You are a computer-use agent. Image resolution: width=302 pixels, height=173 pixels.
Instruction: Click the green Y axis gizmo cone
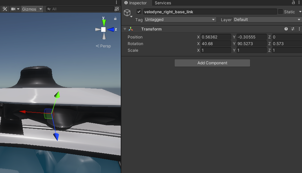pos(104,23)
